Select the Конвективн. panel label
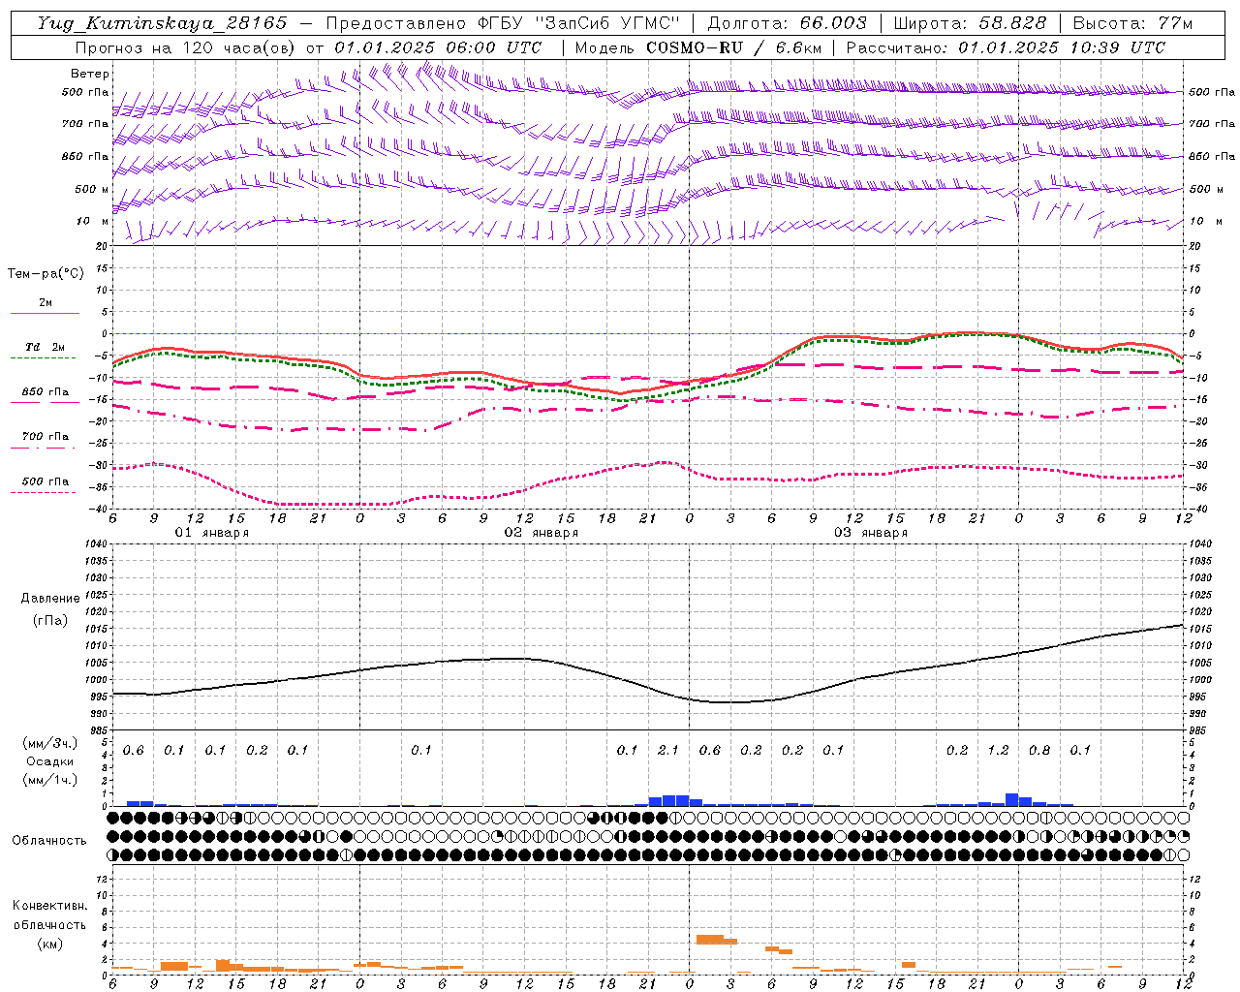The height and width of the screenshot is (992, 1240). click(x=49, y=906)
